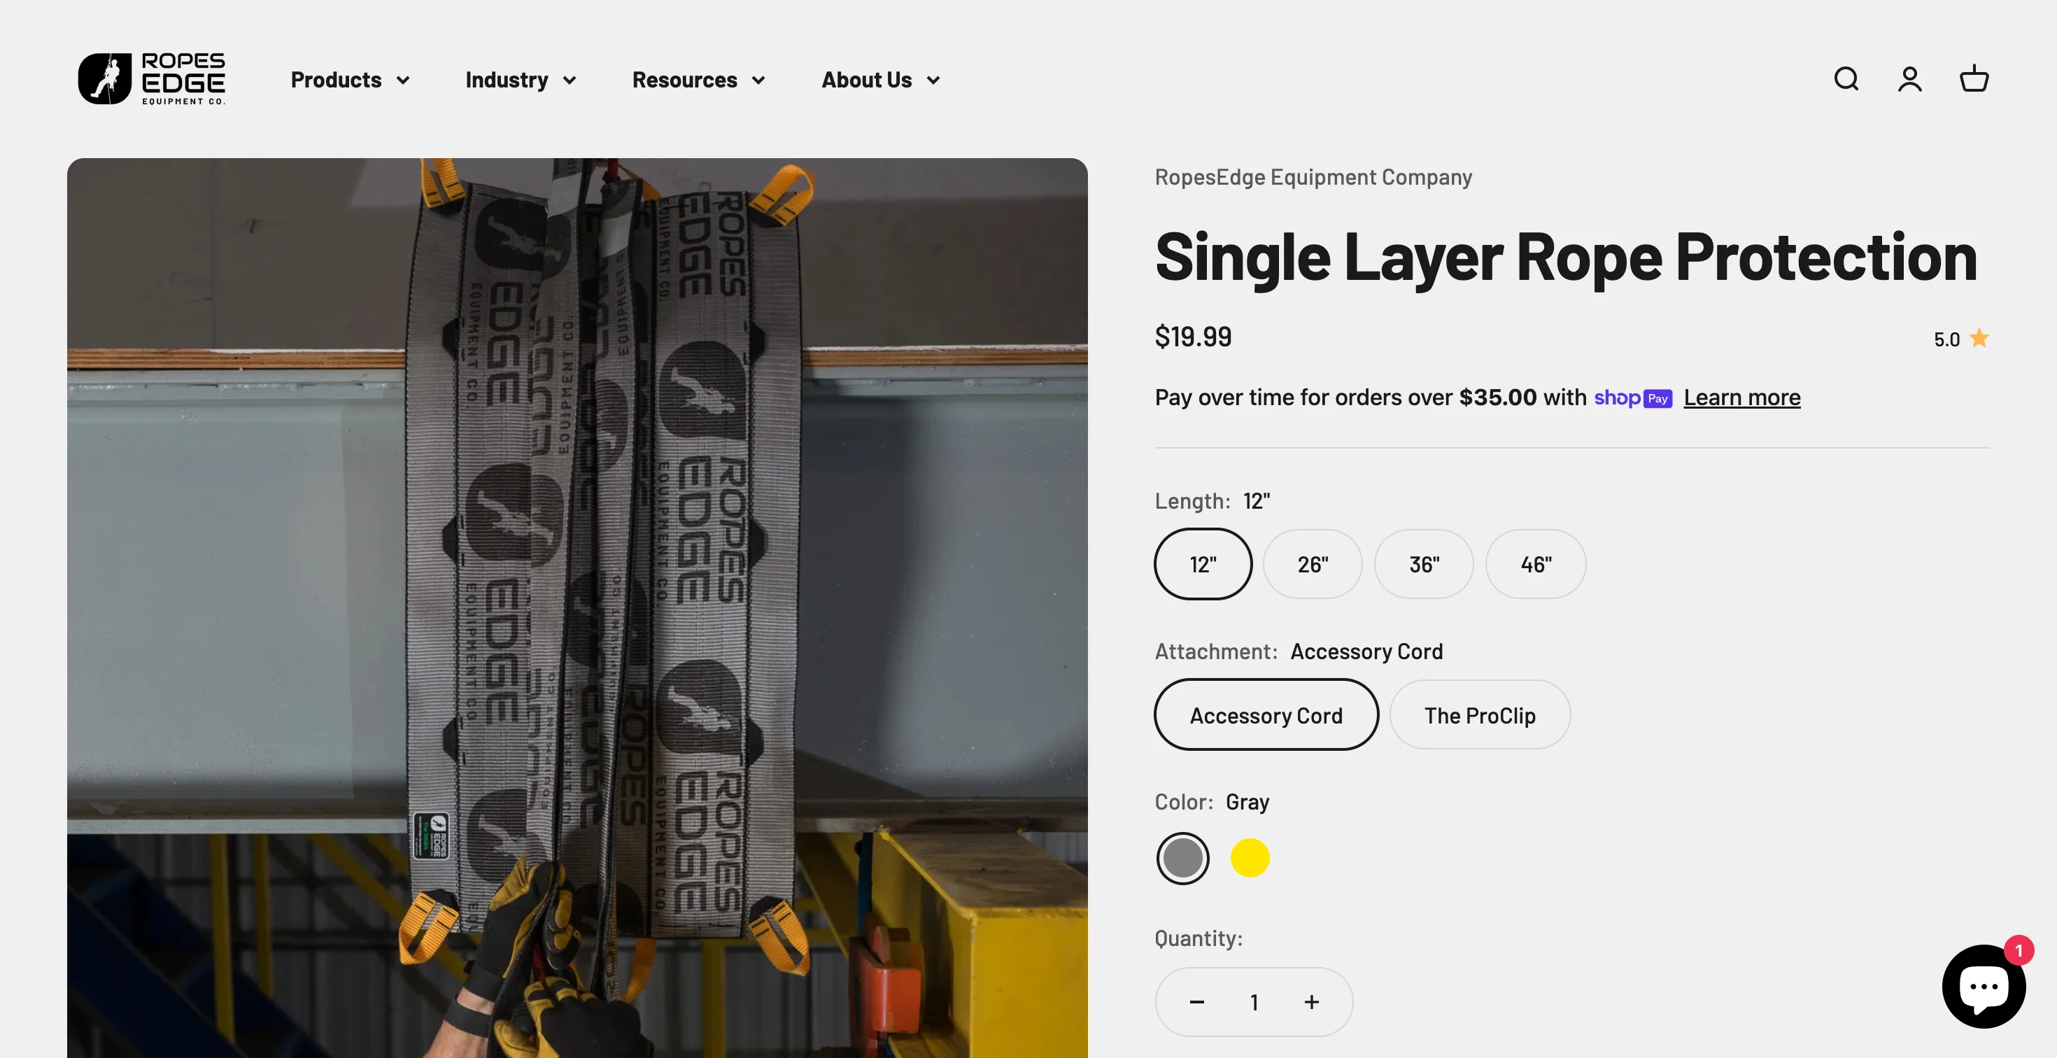The height and width of the screenshot is (1058, 2057).
Task: Expand the Products menu
Action: tap(350, 80)
